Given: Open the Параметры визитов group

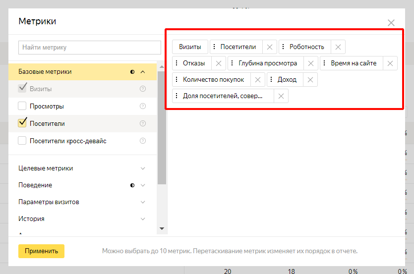Looking at the screenshot, I should pyautogui.click(x=143, y=202).
